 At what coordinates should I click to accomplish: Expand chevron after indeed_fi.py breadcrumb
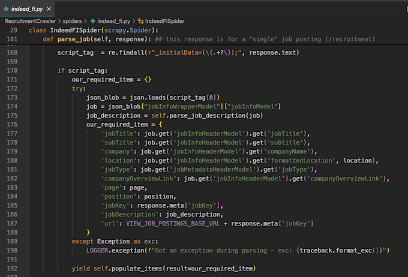(134, 21)
